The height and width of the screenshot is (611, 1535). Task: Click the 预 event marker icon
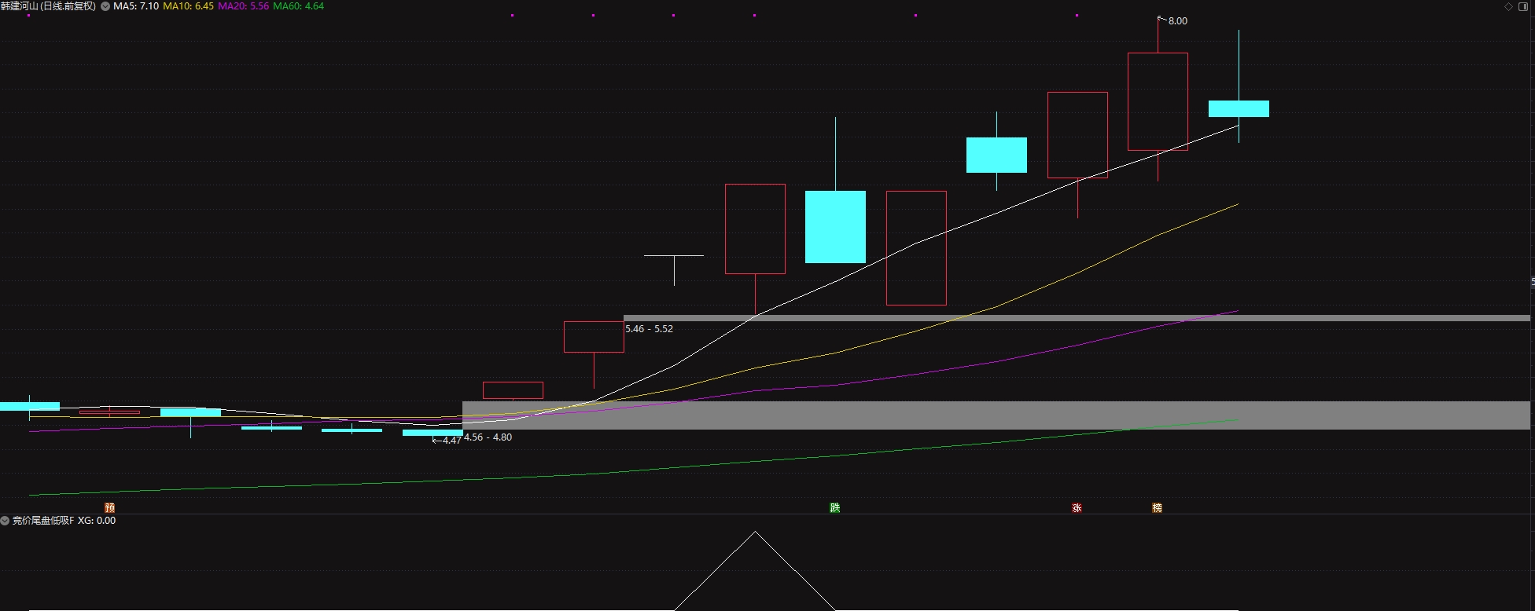pos(109,508)
